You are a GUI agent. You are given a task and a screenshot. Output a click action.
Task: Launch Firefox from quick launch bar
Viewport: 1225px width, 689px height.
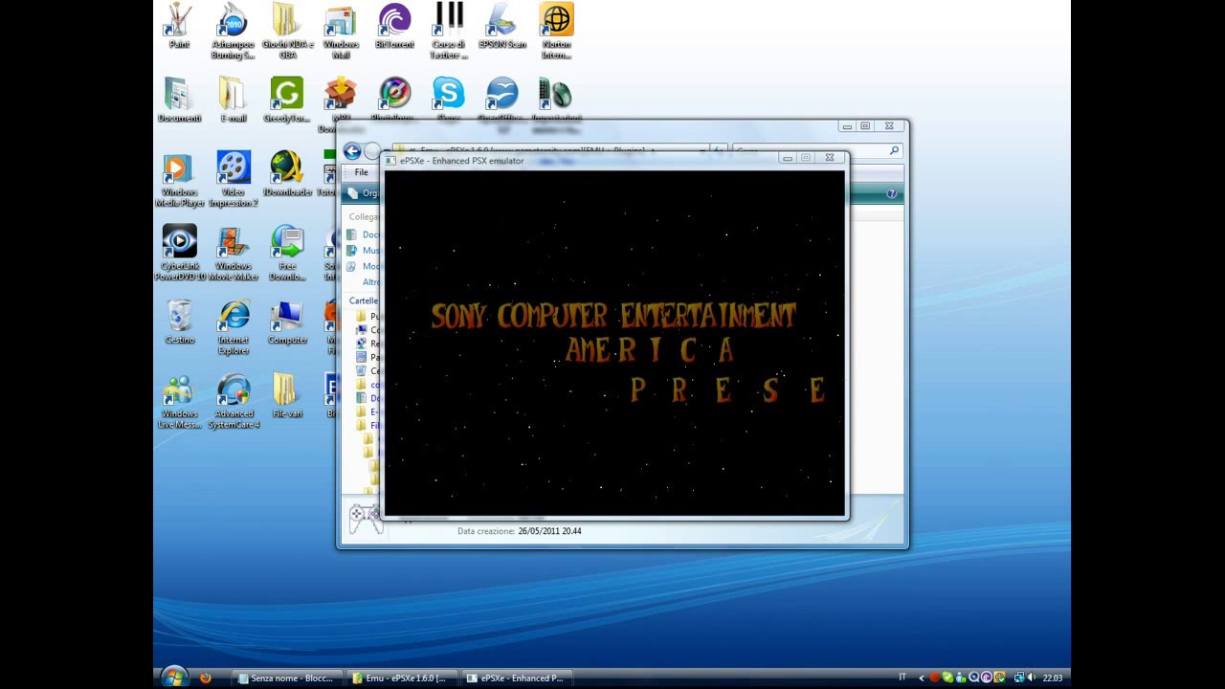[205, 678]
